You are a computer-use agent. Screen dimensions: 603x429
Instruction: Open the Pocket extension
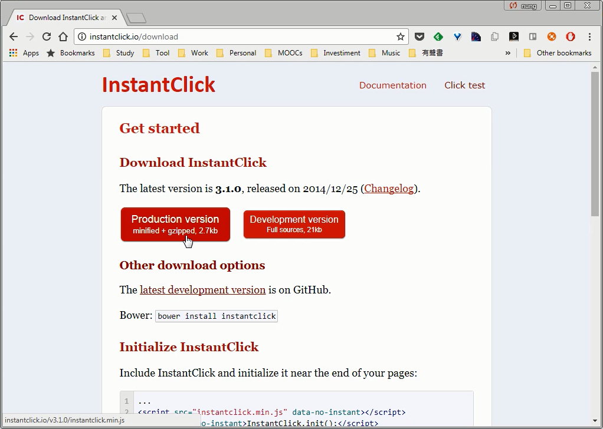(419, 37)
